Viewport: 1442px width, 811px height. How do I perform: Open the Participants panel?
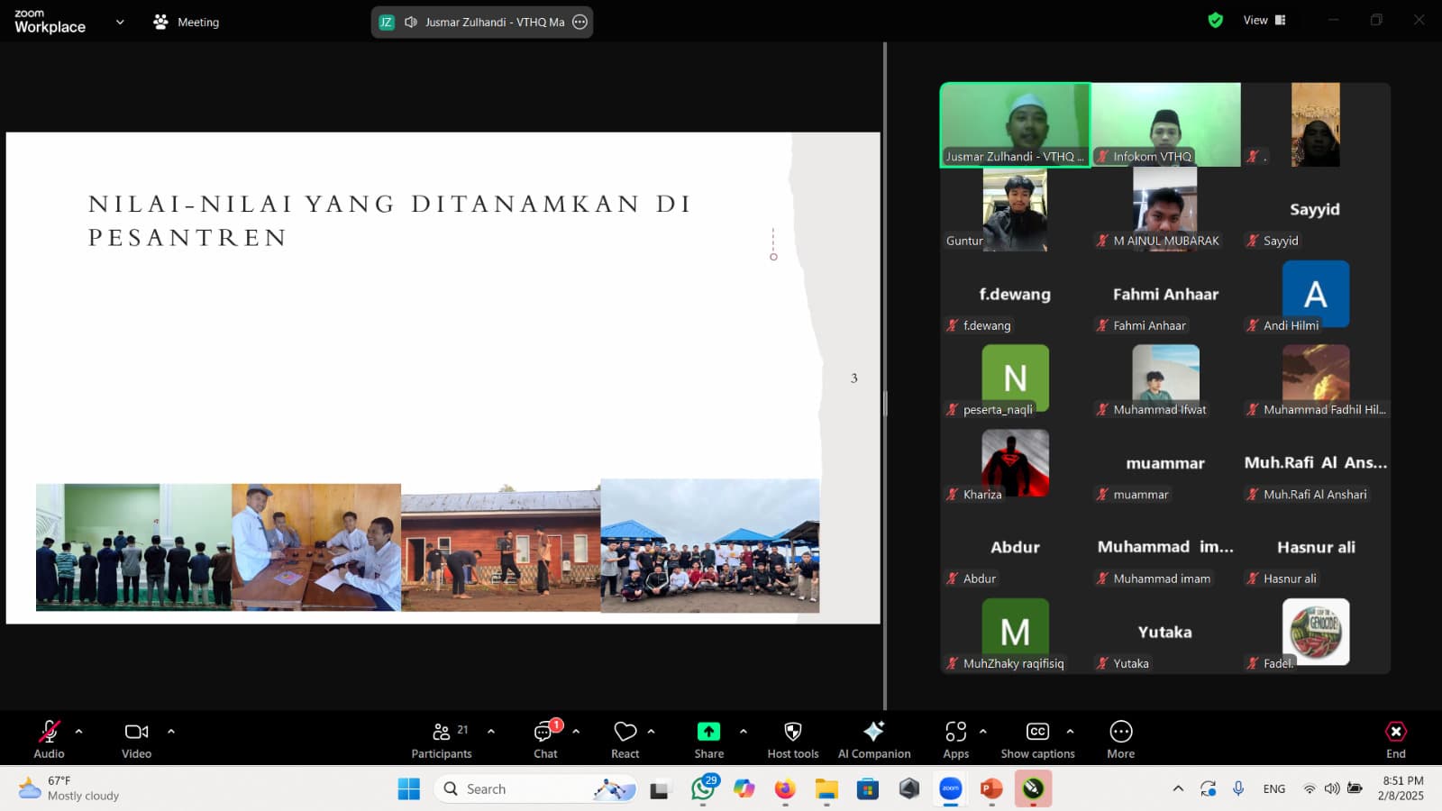[441, 739]
